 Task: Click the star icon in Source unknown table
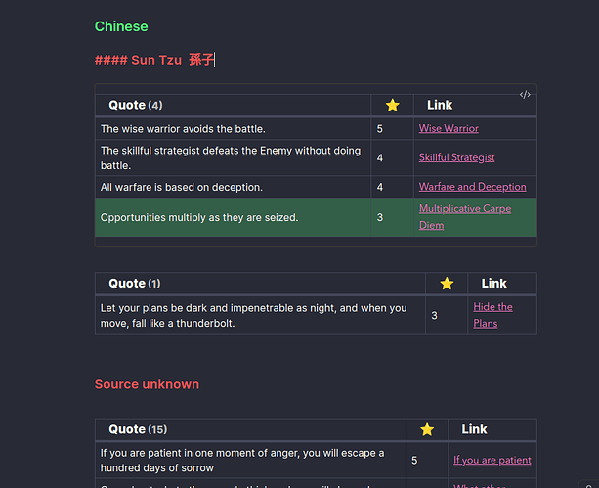(427, 429)
